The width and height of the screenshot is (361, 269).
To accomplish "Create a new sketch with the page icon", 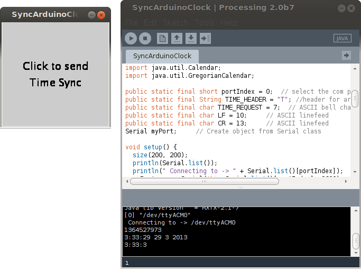I will [x=163, y=38].
